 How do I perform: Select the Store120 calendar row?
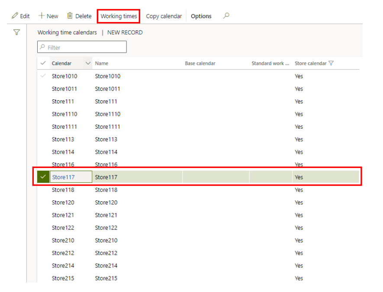(x=63, y=203)
